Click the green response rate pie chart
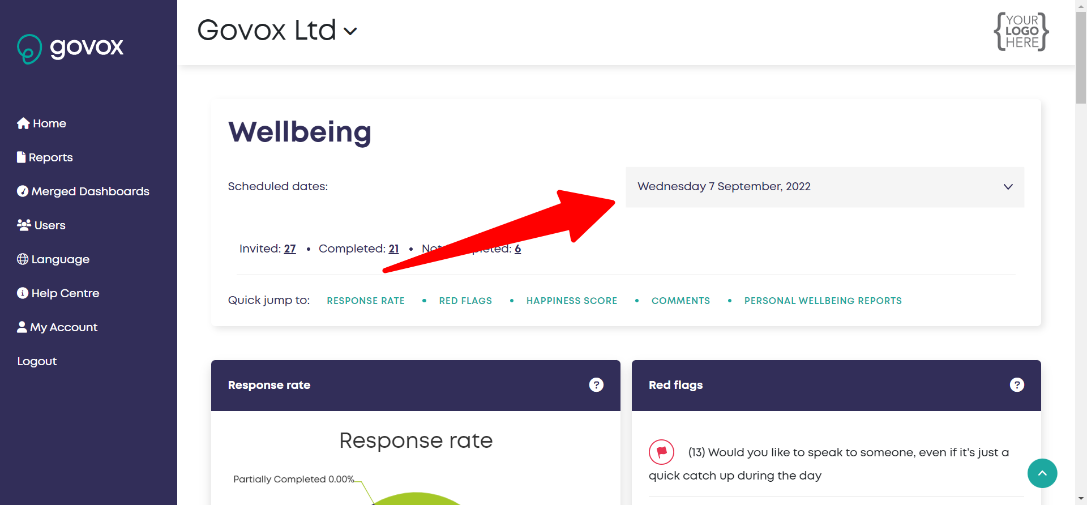 pos(416,499)
